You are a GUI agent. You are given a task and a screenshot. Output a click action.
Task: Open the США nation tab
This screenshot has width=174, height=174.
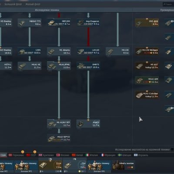(x=3, y=155)
